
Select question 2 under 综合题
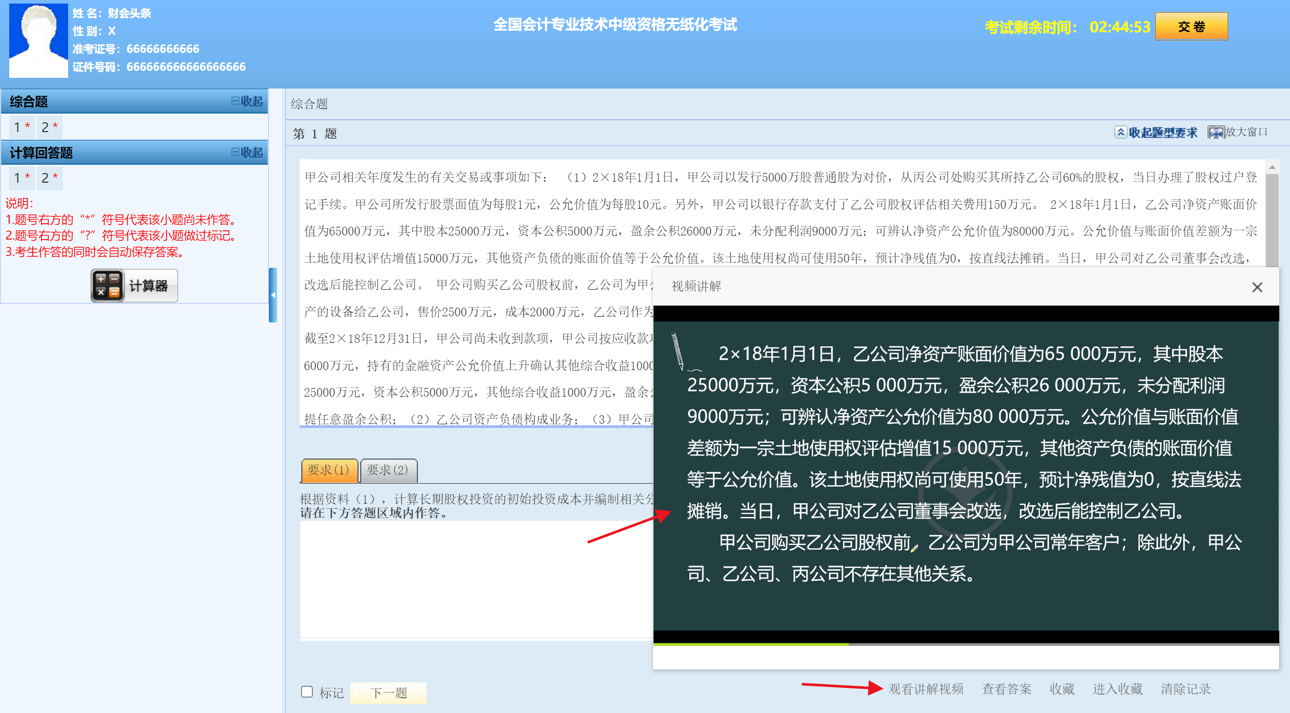tap(49, 127)
